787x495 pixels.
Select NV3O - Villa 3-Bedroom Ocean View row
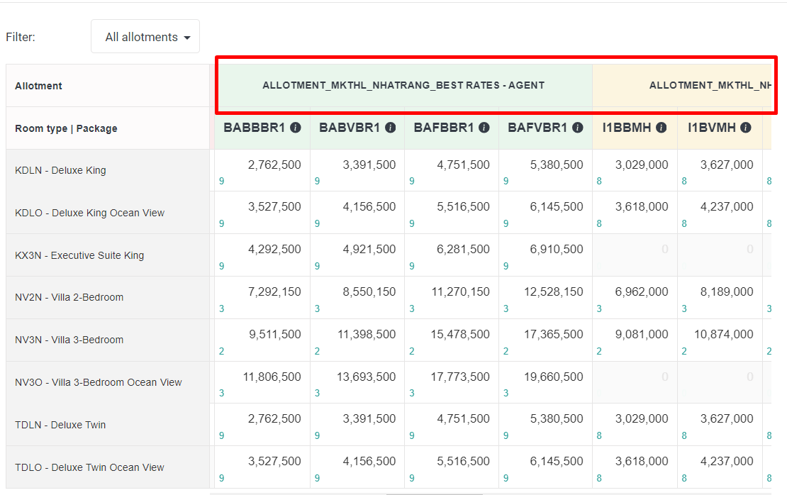99,382
